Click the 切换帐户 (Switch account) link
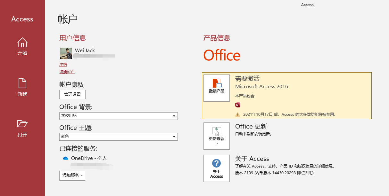This screenshot has height=196, width=389. pos(67,72)
